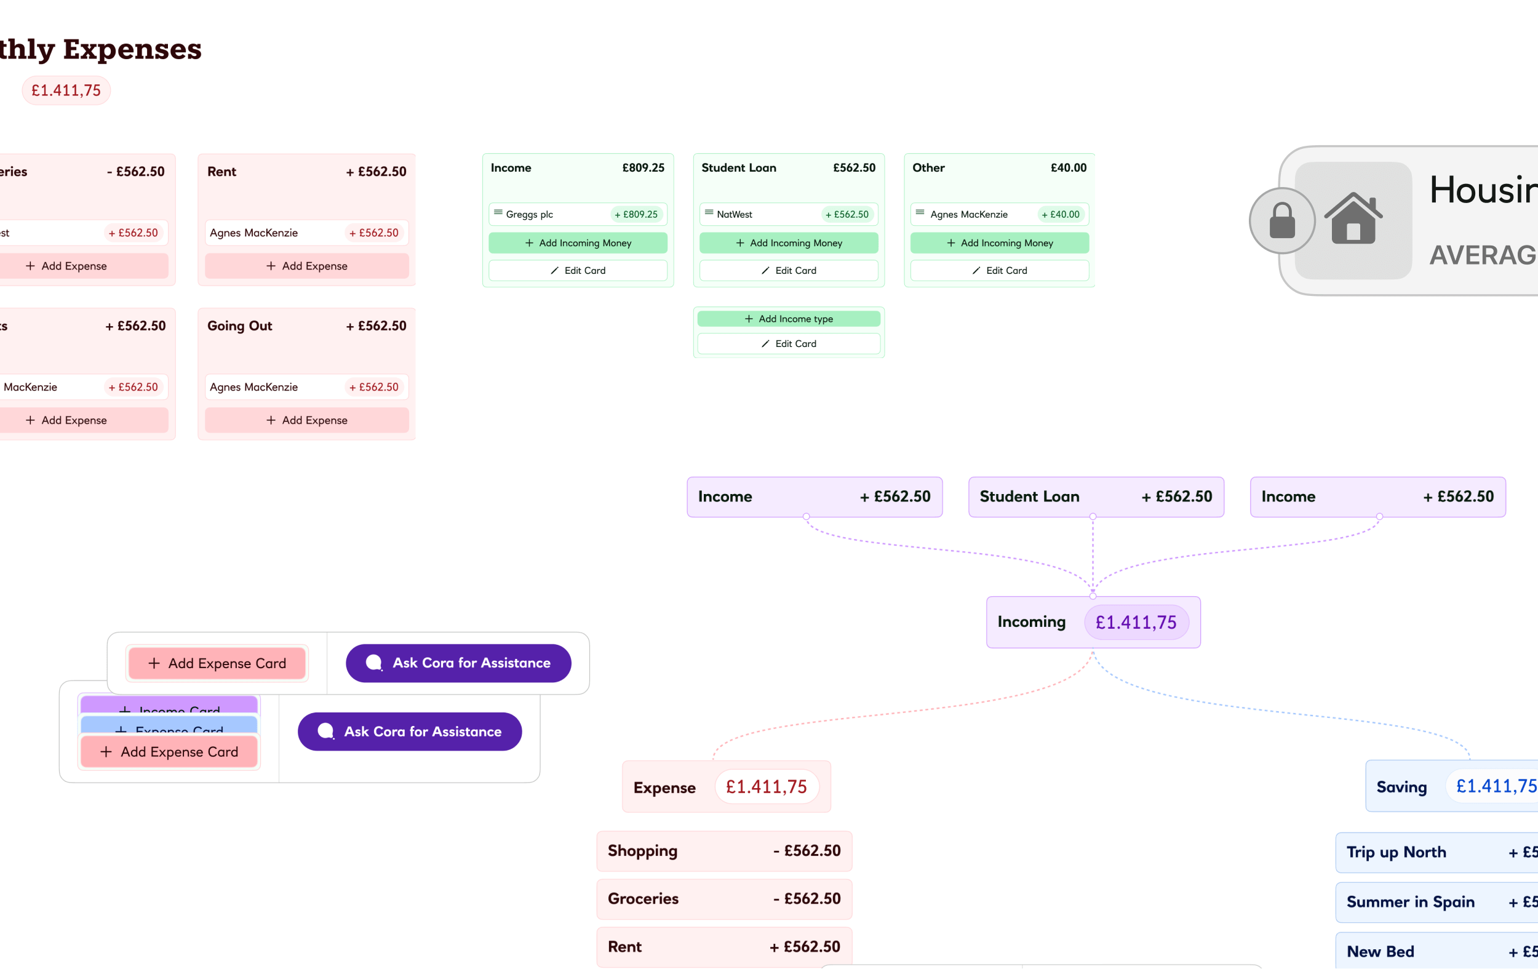
Task: Select the purple Student Loan flow node
Action: pyautogui.click(x=1096, y=496)
